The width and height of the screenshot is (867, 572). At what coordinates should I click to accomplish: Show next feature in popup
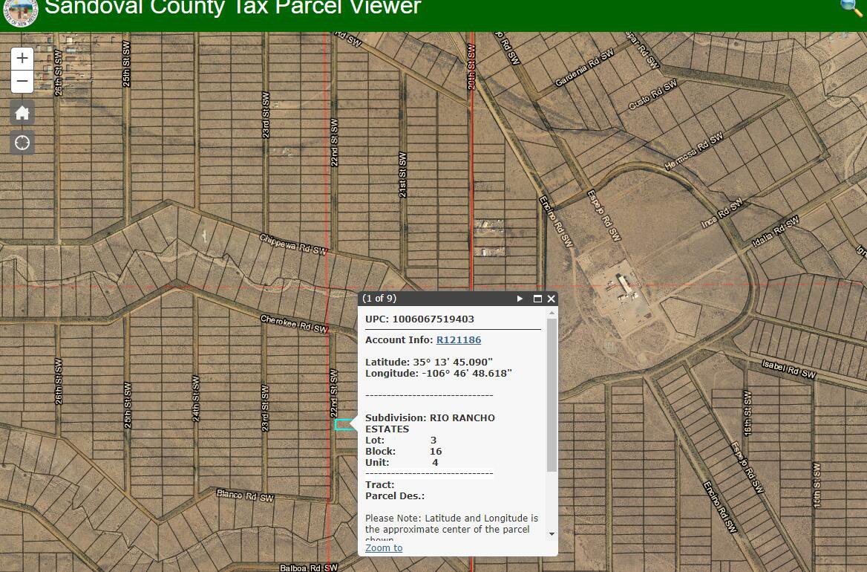tap(520, 299)
